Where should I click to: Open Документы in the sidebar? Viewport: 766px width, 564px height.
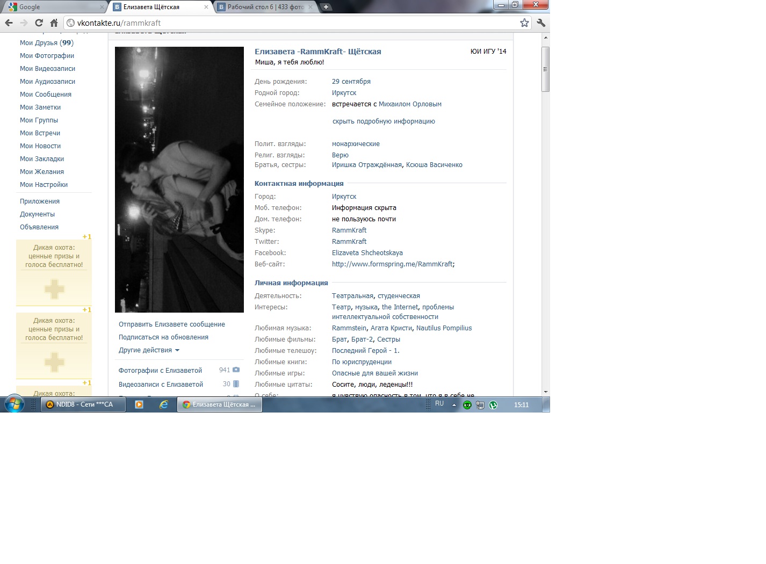tap(37, 214)
